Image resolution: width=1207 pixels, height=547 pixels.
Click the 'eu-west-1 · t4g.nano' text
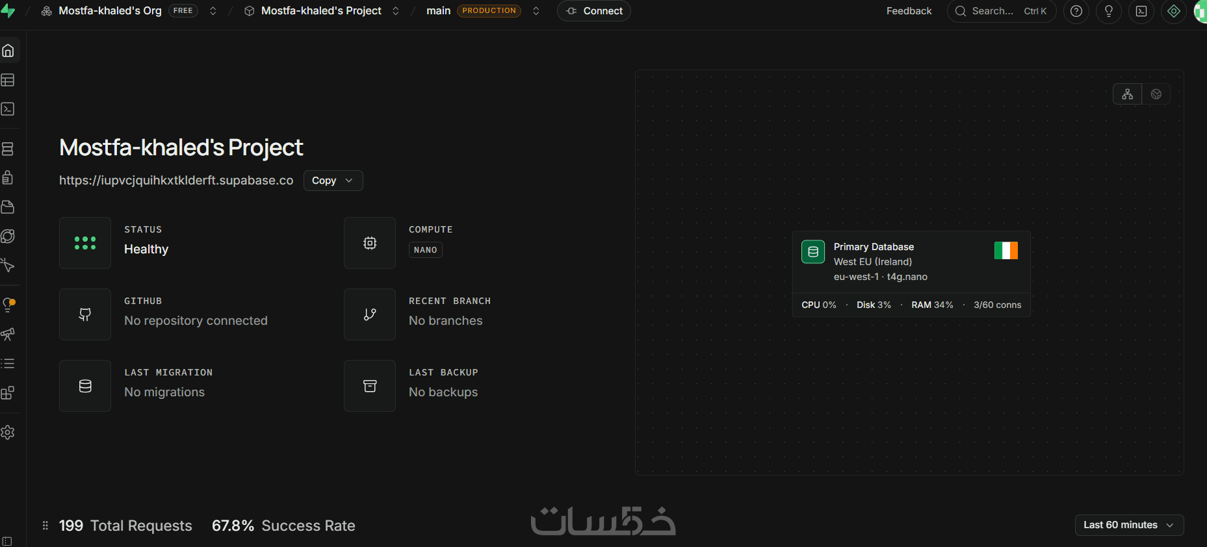tap(881, 277)
